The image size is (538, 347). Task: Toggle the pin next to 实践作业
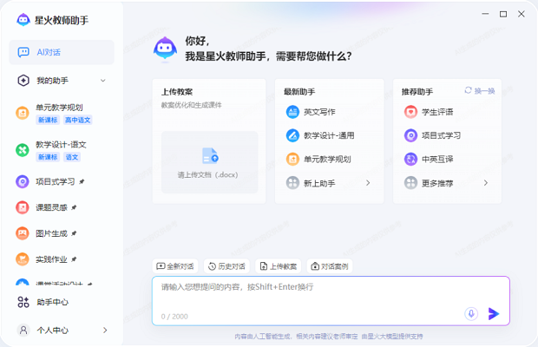coord(74,259)
